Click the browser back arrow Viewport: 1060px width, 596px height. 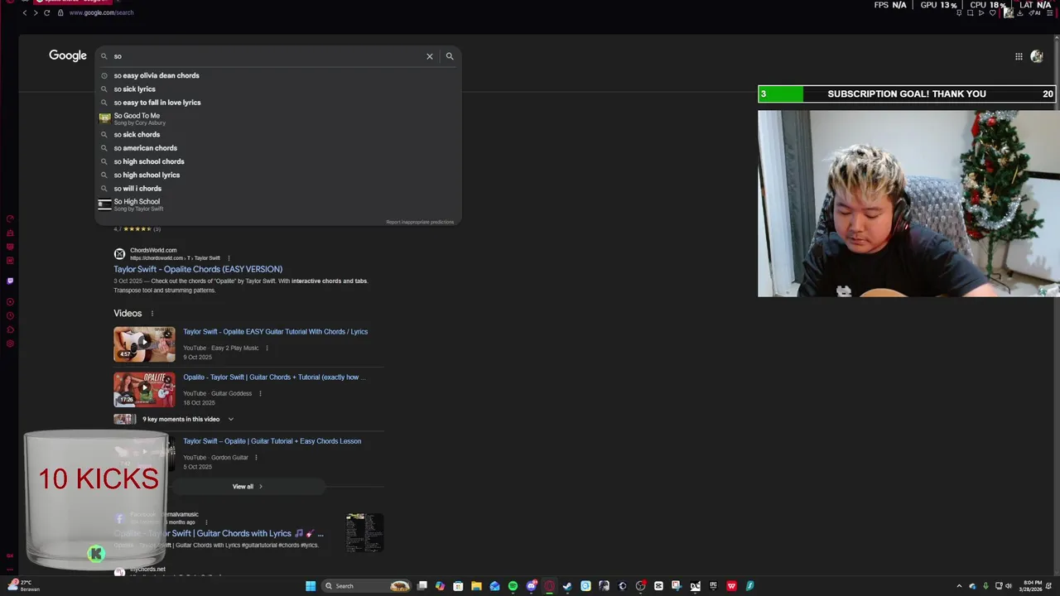(25, 12)
